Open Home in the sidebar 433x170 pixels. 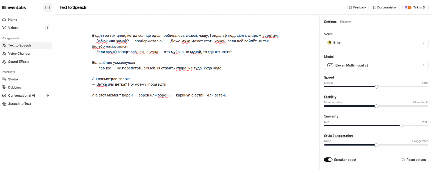pos(26,20)
